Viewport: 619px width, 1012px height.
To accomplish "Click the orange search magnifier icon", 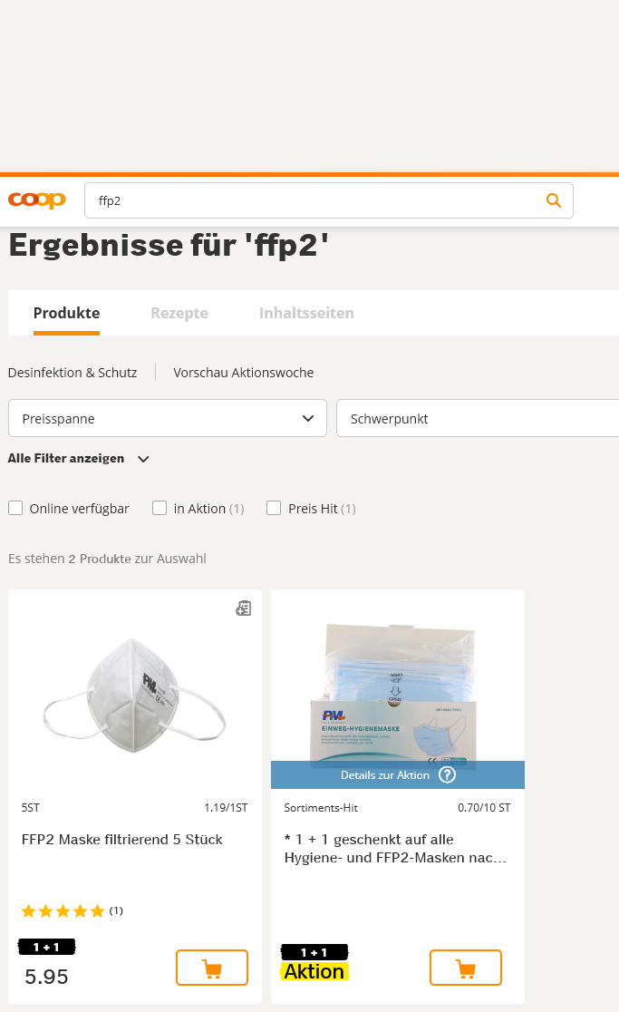I will pyautogui.click(x=553, y=200).
